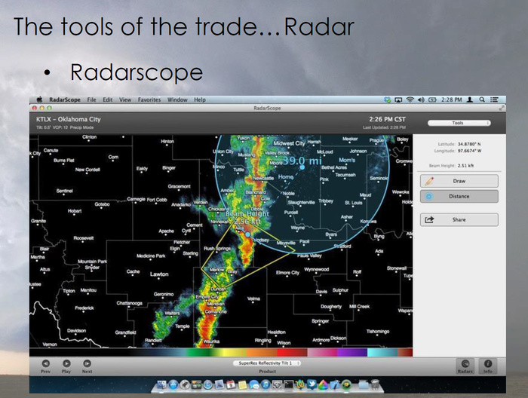528x398 pixels.
Task: Open the Apple menu
Action: (x=39, y=99)
